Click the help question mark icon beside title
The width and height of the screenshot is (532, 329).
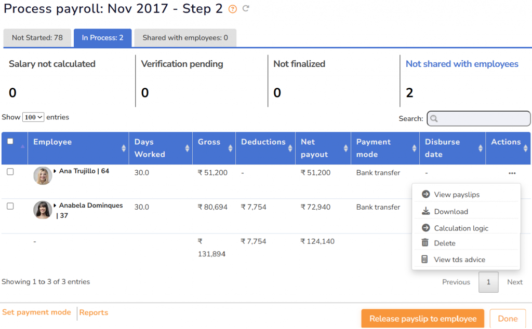pyautogui.click(x=233, y=9)
